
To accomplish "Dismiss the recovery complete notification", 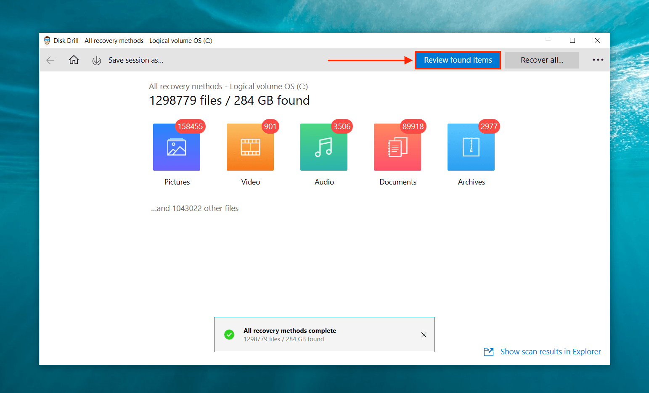I will tap(424, 335).
